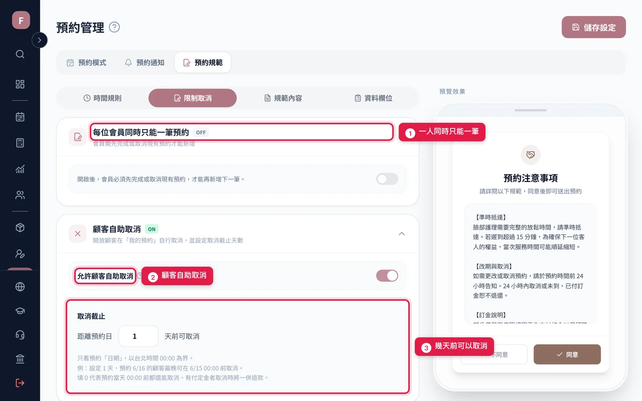Click the edit icon of 每位會員同時只能一筆預約 card
This screenshot has width=642, height=401.
click(78, 137)
